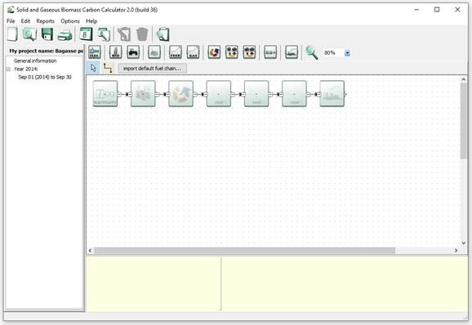Add the GAS chart module icon
Screen dimensions: 472x325
(193, 52)
